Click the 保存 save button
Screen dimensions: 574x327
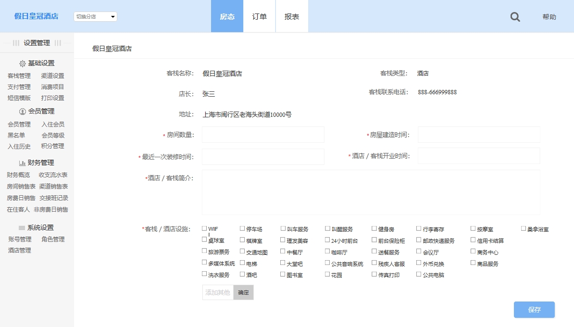pos(534,309)
